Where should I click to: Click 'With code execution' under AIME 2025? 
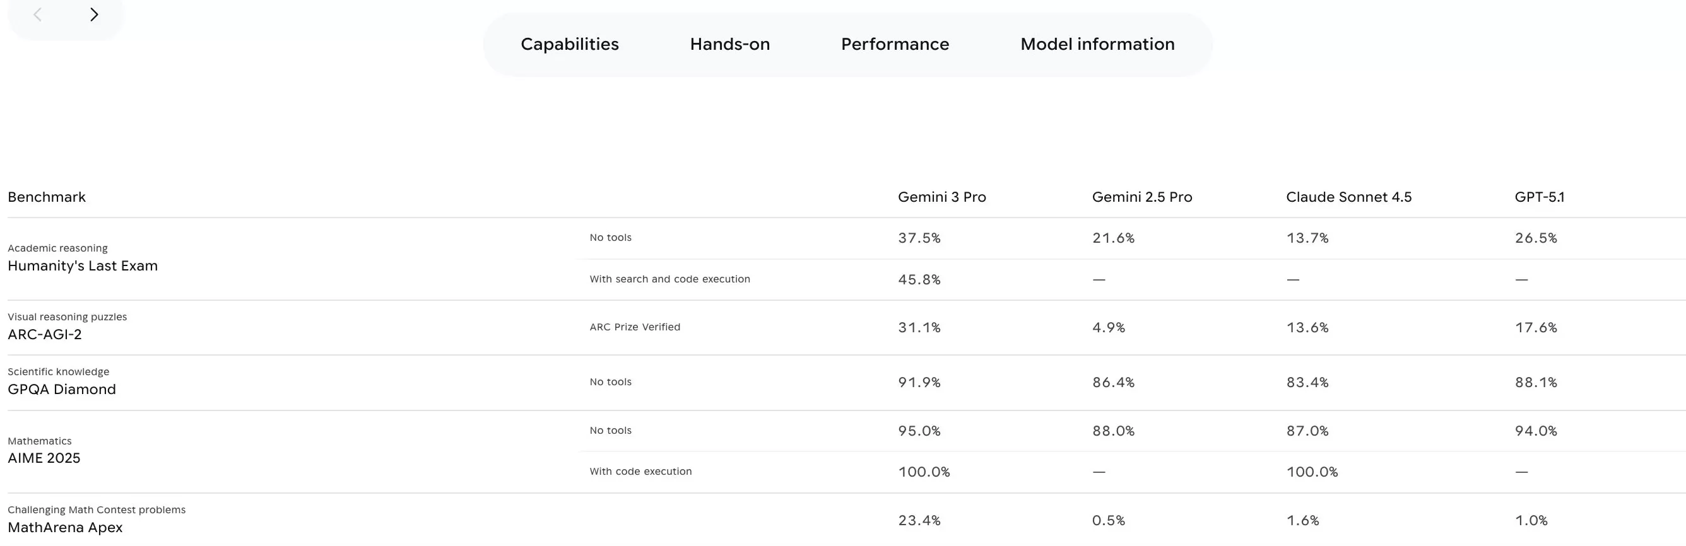pyautogui.click(x=640, y=471)
